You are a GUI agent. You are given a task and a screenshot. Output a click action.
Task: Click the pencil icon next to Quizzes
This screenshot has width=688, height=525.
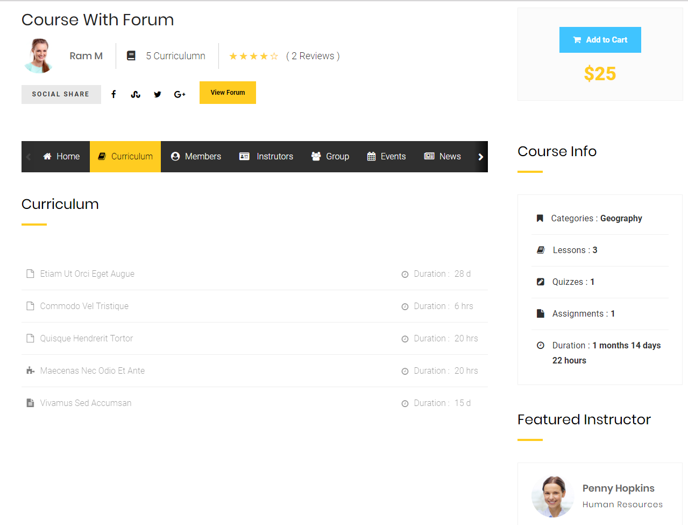coord(541,282)
